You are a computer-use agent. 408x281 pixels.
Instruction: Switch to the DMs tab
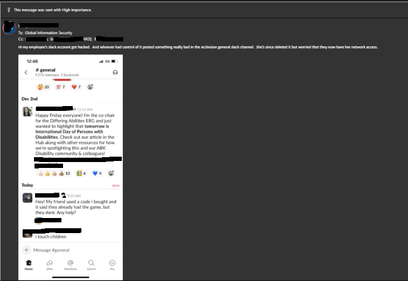(50, 264)
